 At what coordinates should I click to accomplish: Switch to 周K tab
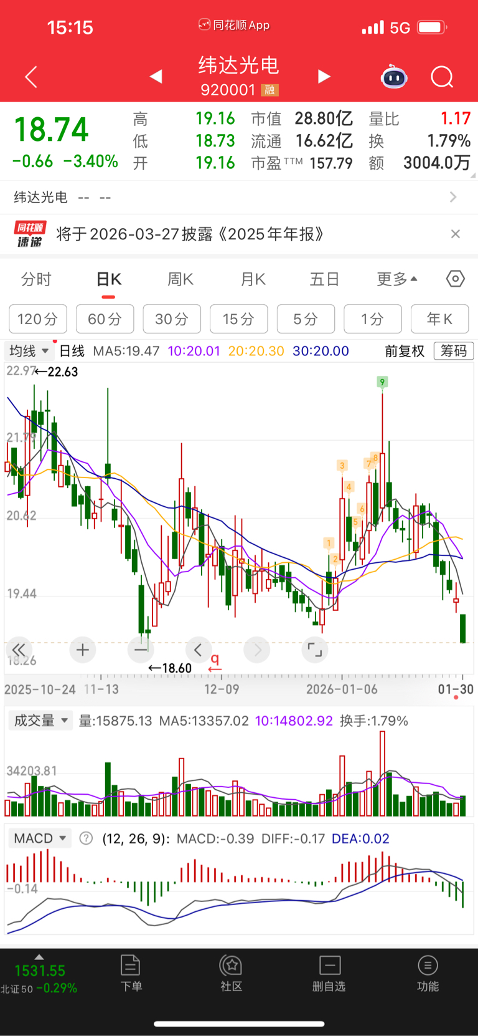pyautogui.click(x=180, y=279)
